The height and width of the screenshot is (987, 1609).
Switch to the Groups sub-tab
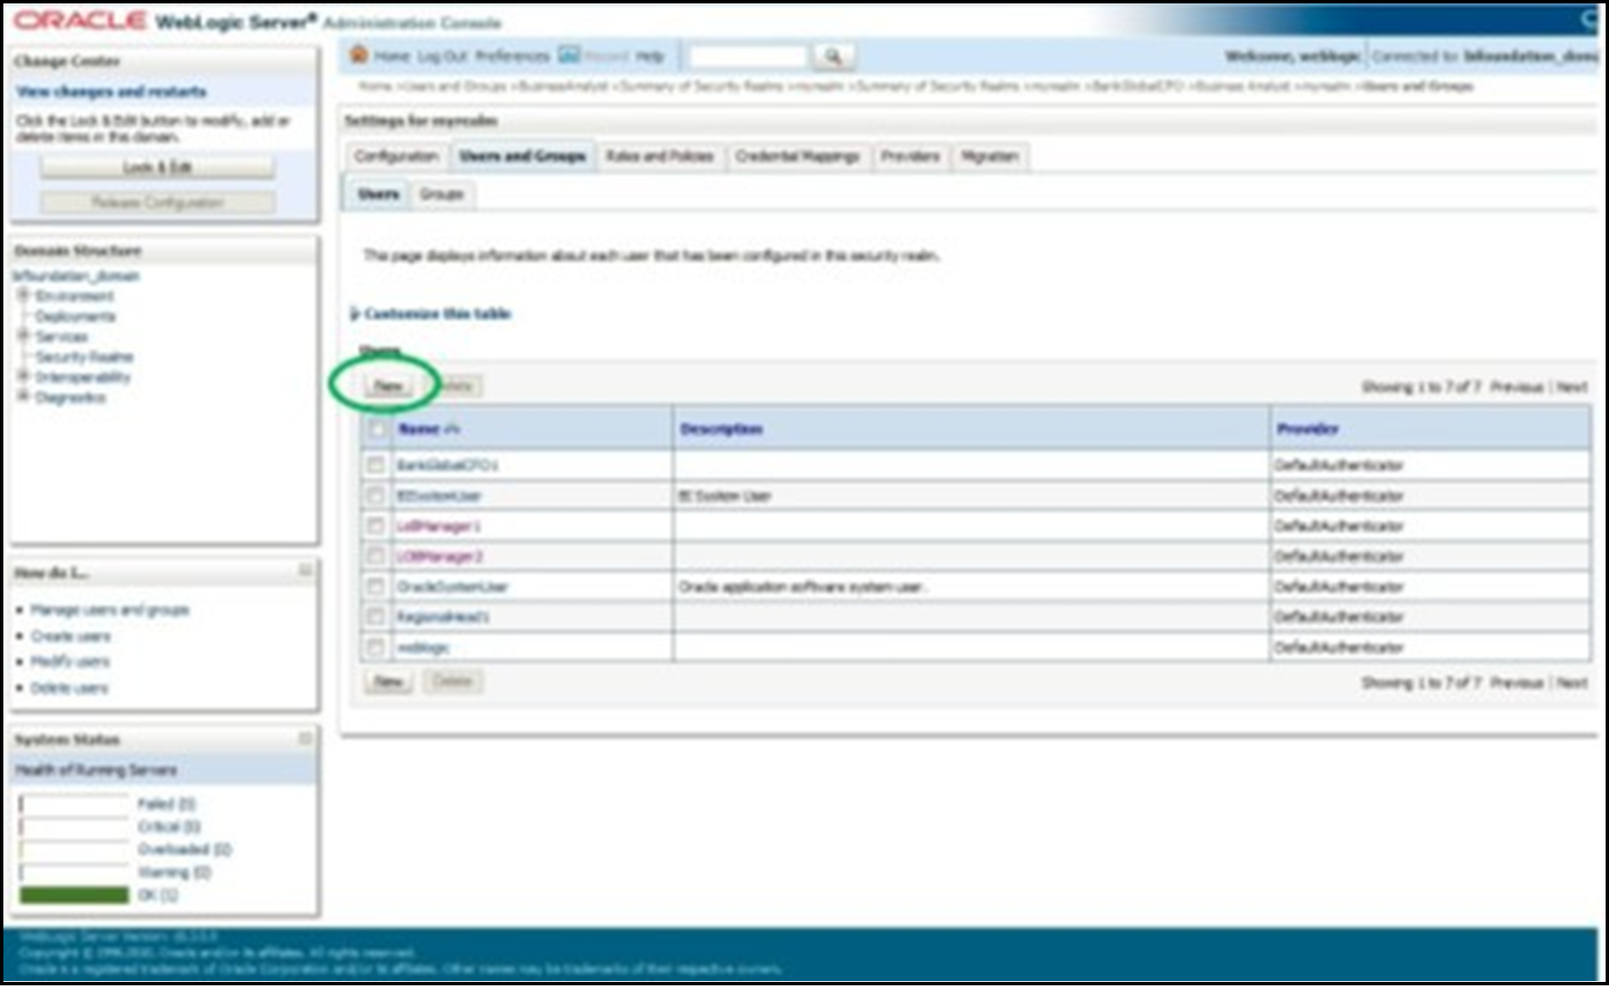442,195
